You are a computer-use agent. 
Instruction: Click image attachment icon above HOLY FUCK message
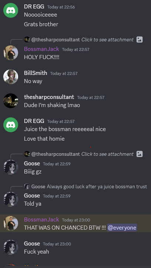(x=140, y=39)
